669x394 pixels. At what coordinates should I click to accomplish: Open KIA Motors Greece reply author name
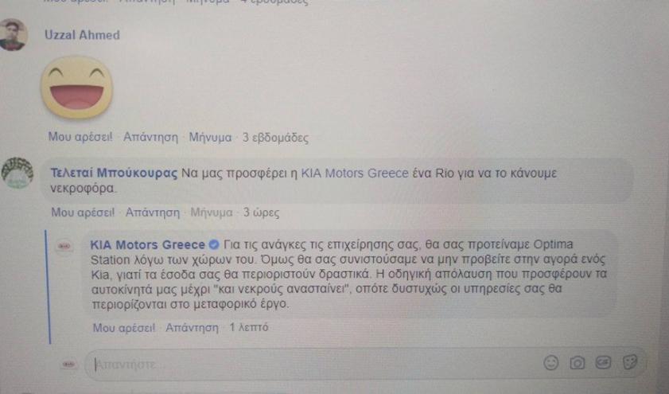(x=148, y=245)
